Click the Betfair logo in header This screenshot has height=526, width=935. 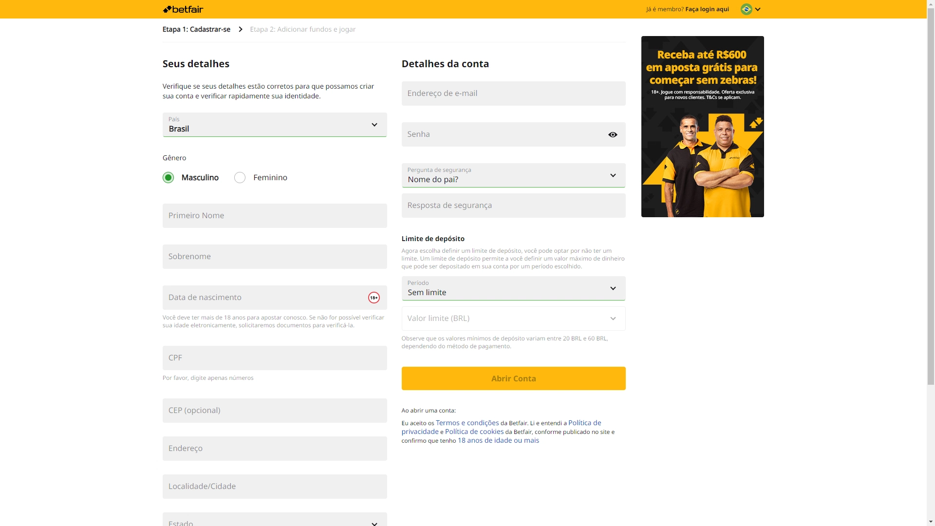coord(183,9)
